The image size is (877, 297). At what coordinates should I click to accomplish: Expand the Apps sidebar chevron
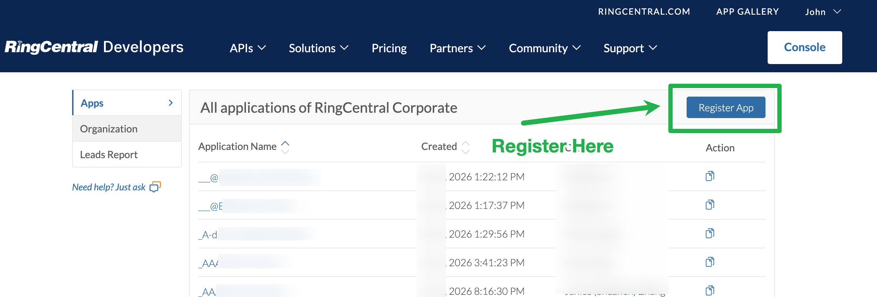coord(171,103)
